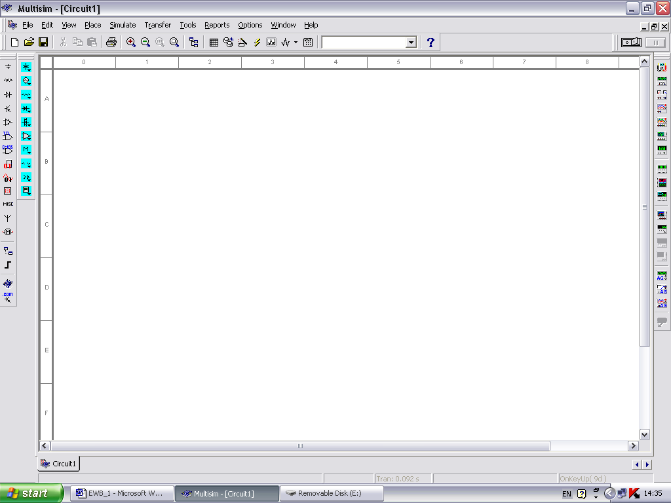This screenshot has width=671, height=503.
Task: Toggle the simulation run switch
Action: point(631,42)
